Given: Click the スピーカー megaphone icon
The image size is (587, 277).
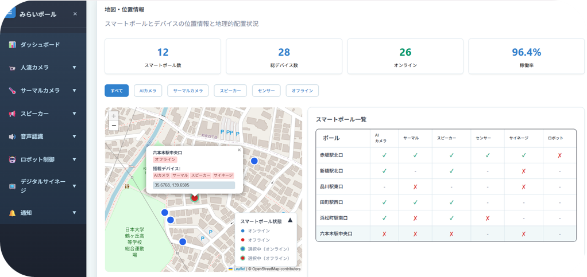Looking at the screenshot, I should (x=12, y=114).
